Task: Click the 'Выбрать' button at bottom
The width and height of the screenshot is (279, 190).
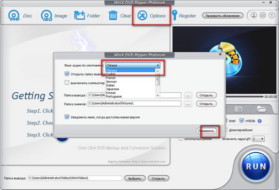Action: tap(135, 178)
